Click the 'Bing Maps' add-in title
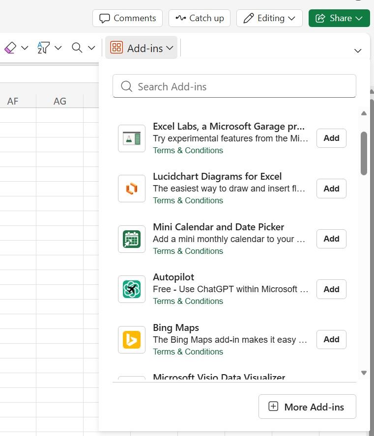The image size is (374, 436). 176,328
